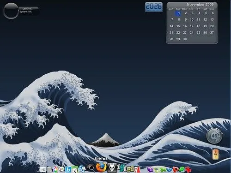
Task: Select day 9 in calendar widget
Action: click(x=186, y=19)
